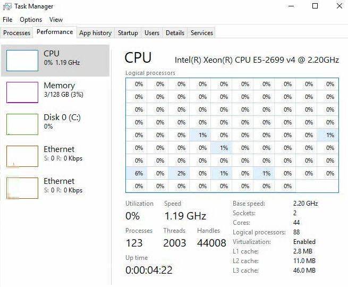Click the Task Manager title bar icon
Screen dimensions: 348x287
click(7, 6)
